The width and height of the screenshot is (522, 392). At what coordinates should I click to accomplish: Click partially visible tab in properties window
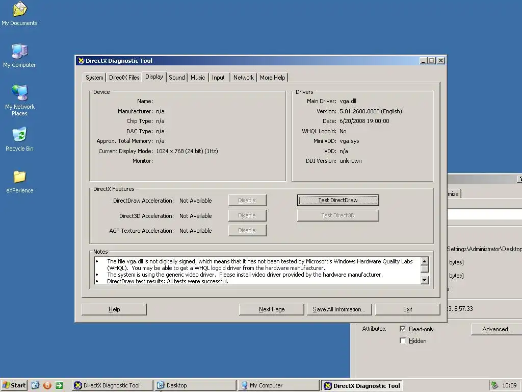click(453, 194)
